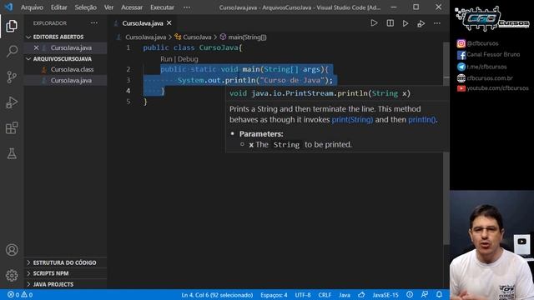The width and height of the screenshot is (534, 300).
Task: Place cursor on line 1 class declaration
Action: [193, 47]
